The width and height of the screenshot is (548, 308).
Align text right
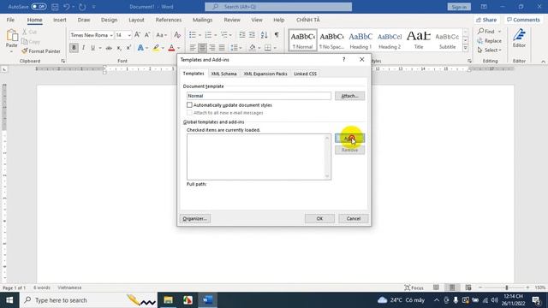pyautogui.click(x=212, y=48)
